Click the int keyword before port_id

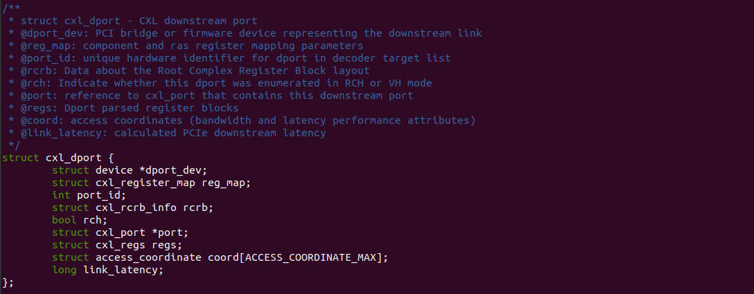click(61, 195)
